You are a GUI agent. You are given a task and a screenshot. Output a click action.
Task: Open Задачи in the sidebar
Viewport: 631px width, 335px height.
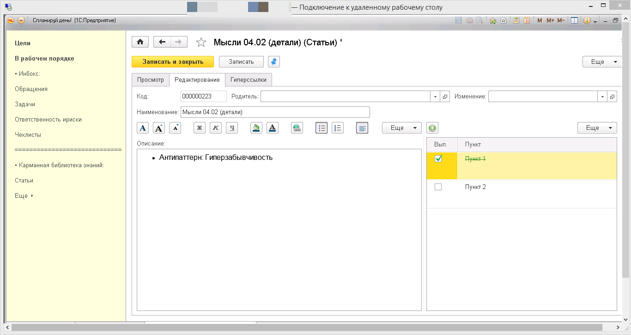click(x=25, y=104)
